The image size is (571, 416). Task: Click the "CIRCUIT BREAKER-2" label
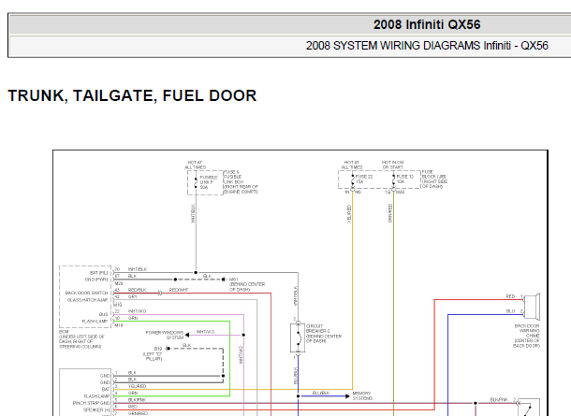[324, 334]
